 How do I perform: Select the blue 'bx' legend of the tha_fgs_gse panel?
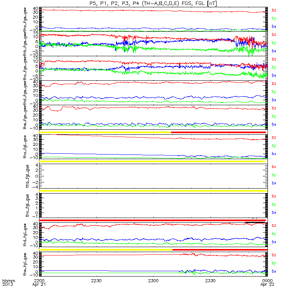point(274,26)
